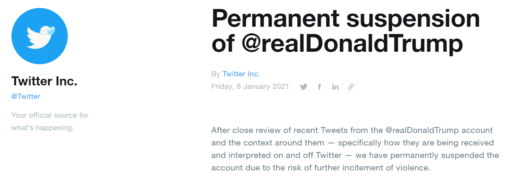
Task: Open the Twitter Inc. profile avatar
Action: click(x=40, y=36)
